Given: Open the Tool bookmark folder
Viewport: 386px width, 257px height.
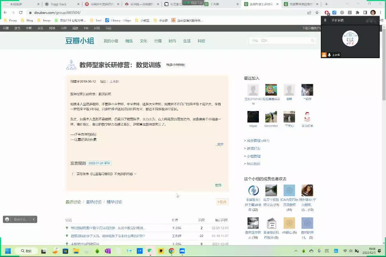Looking at the screenshot, I should click(x=96, y=20).
